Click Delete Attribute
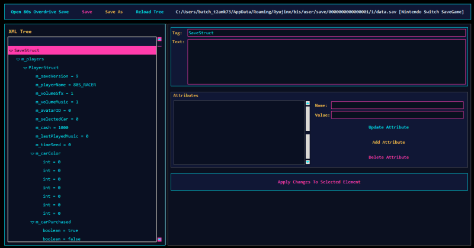This screenshot has width=474, height=248. pyautogui.click(x=389, y=157)
